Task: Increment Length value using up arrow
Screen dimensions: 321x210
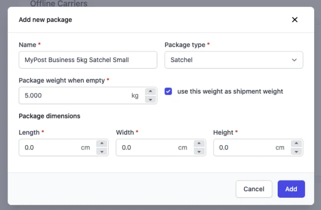Action: pyautogui.click(x=102, y=144)
